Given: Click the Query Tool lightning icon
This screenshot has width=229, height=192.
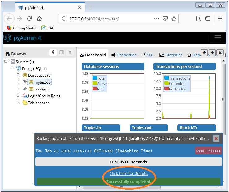Looking at the screenshot, I should click(x=53, y=52).
